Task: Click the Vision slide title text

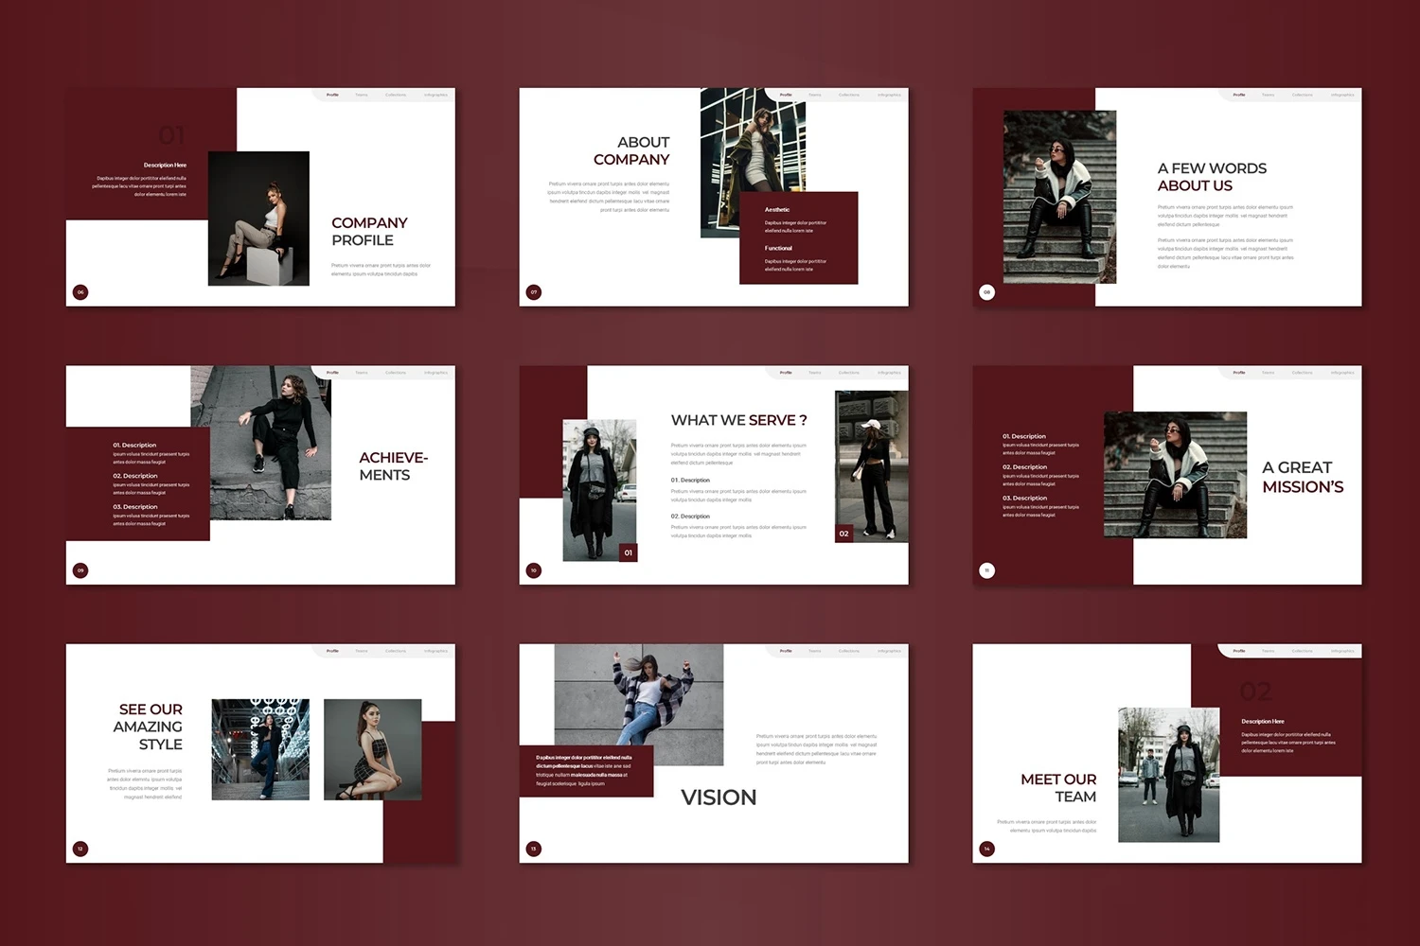Action: tap(719, 797)
